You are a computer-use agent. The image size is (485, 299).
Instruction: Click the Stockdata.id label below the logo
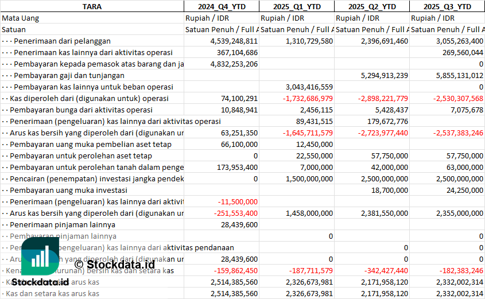tap(40, 282)
